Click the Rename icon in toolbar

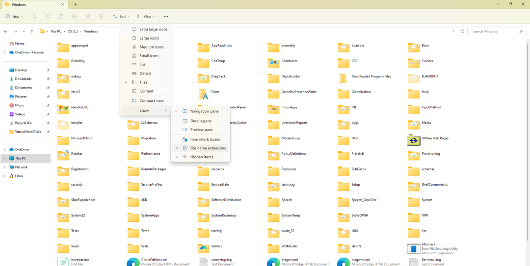click(x=75, y=16)
